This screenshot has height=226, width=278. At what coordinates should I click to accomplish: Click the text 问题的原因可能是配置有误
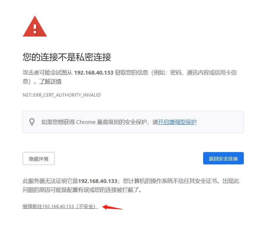[56, 190]
